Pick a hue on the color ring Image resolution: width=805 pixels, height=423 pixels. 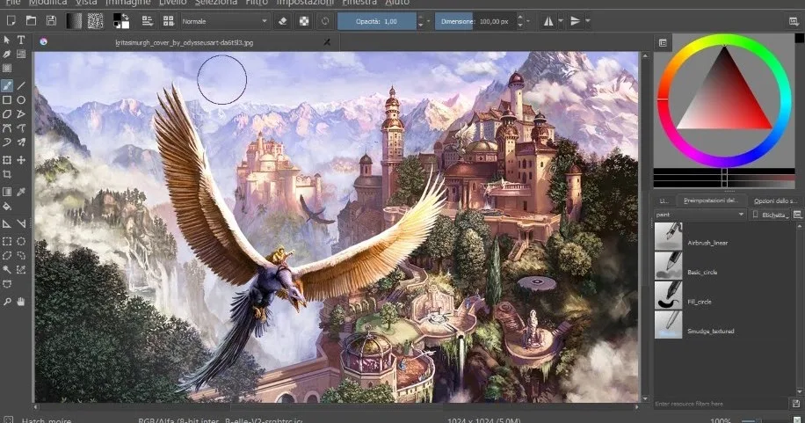724,101
